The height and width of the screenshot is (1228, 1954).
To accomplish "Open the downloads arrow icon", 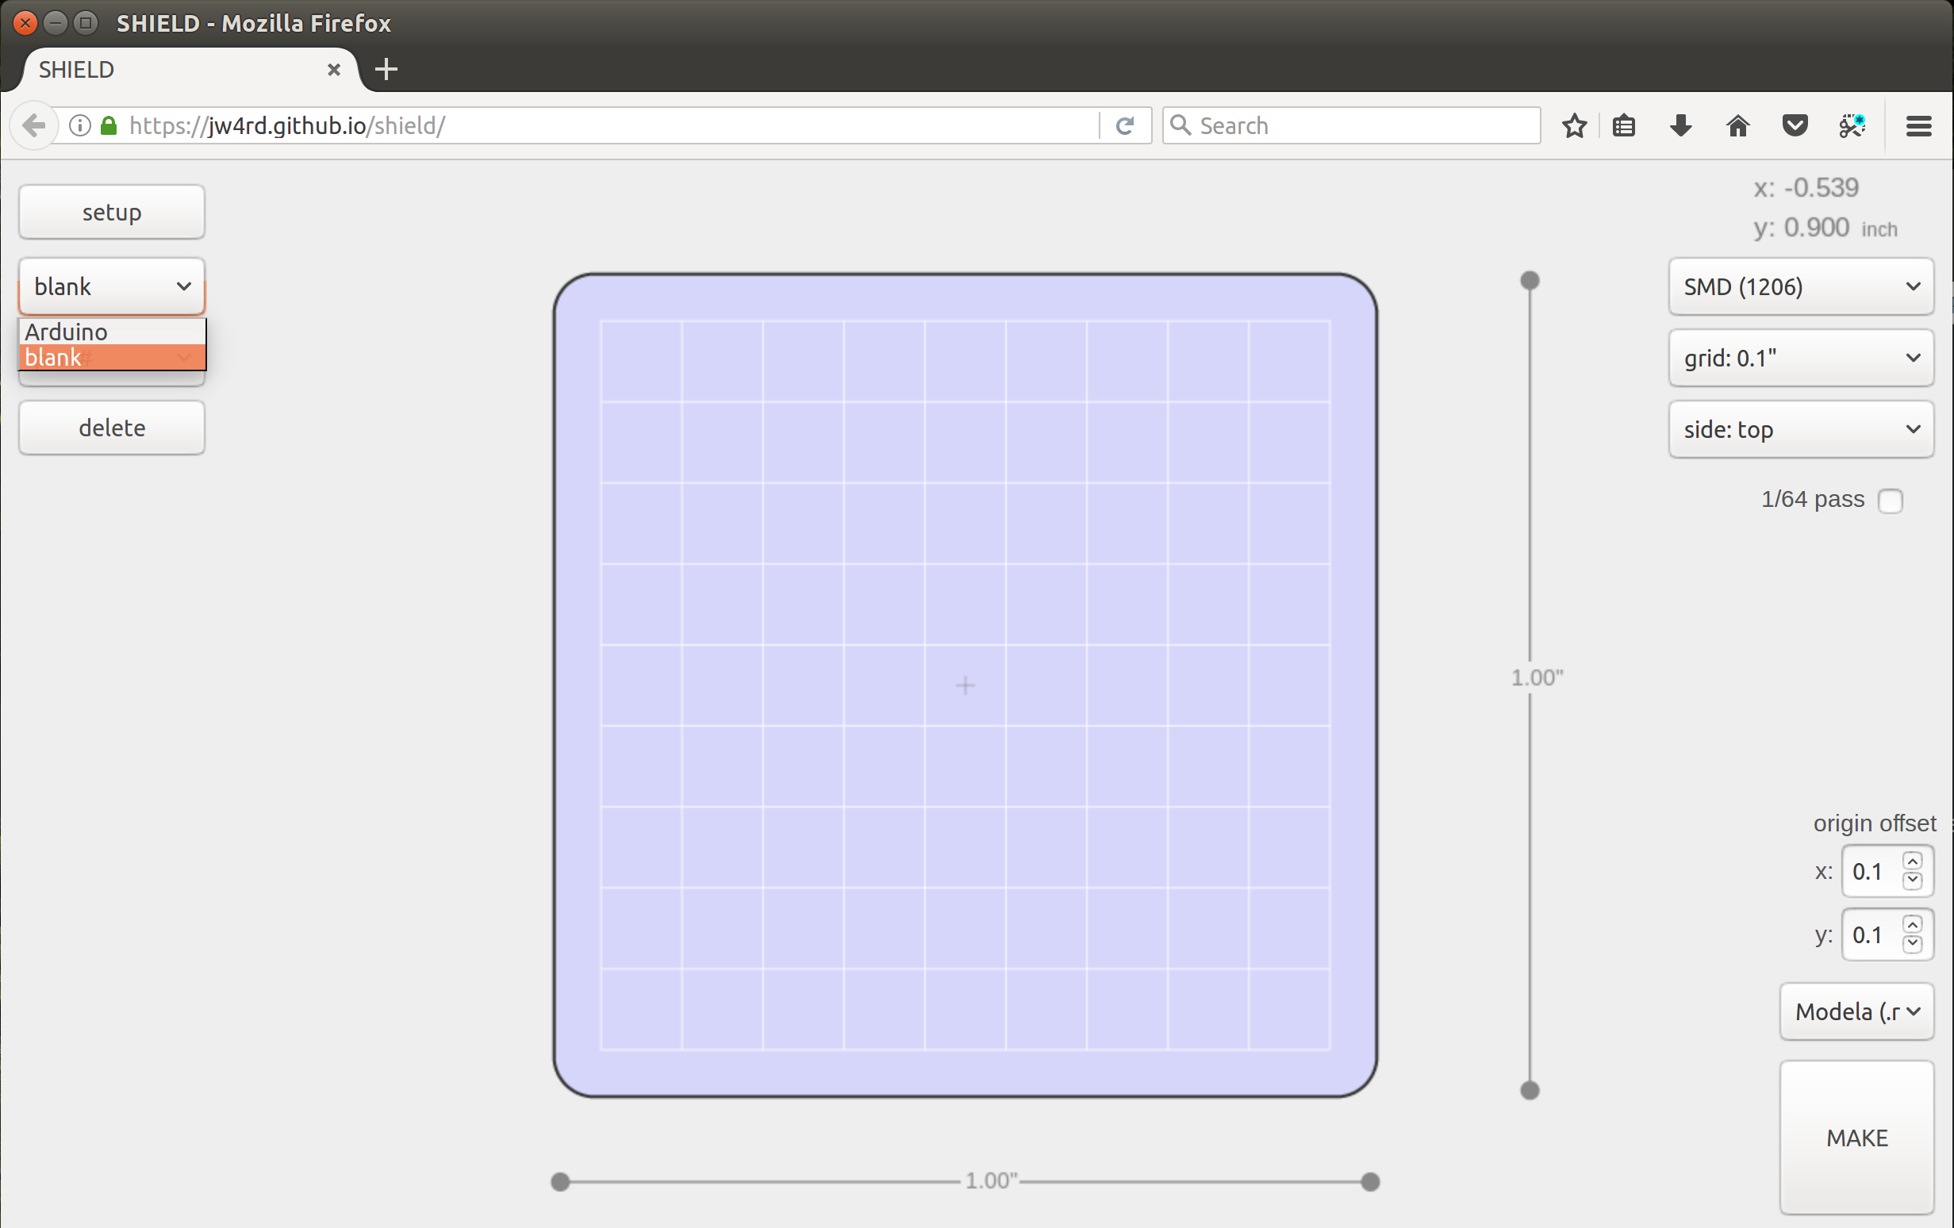I will point(1680,126).
